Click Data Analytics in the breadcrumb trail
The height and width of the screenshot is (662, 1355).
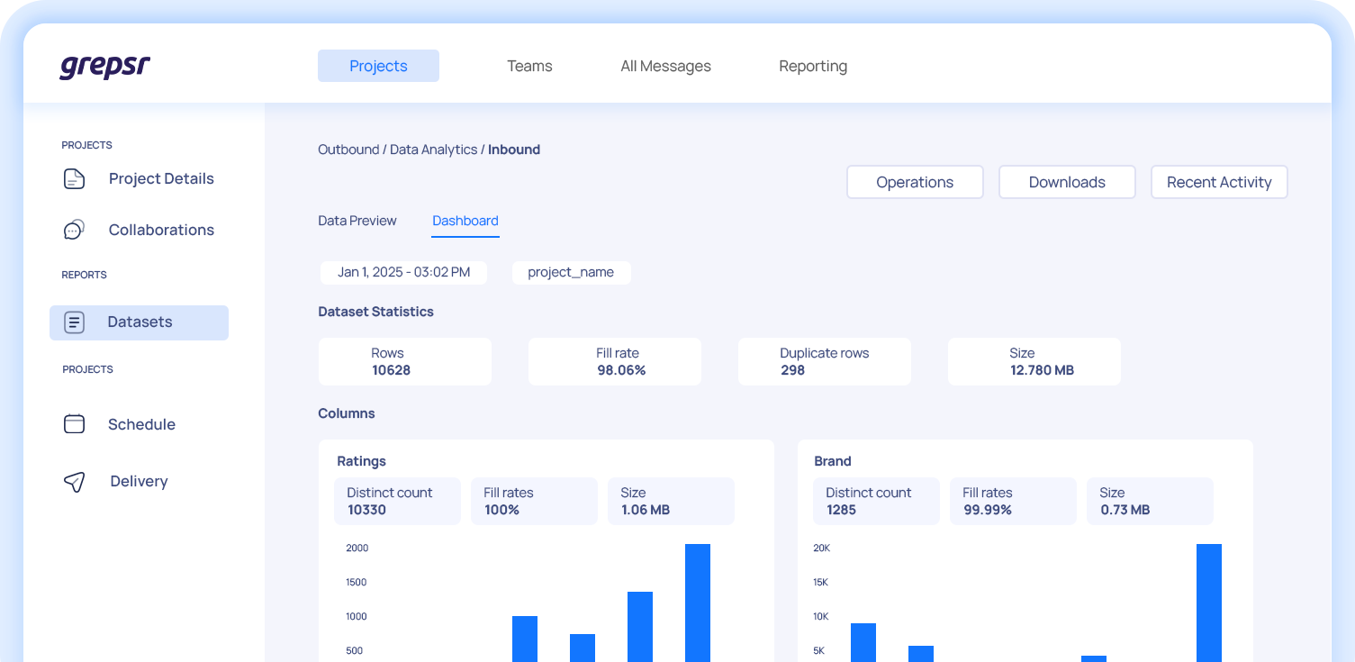[434, 149]
